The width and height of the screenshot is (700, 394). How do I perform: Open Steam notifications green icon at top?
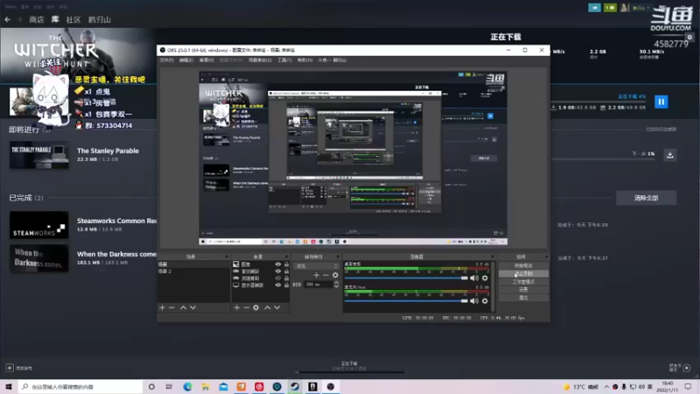(x=610, y=8)
